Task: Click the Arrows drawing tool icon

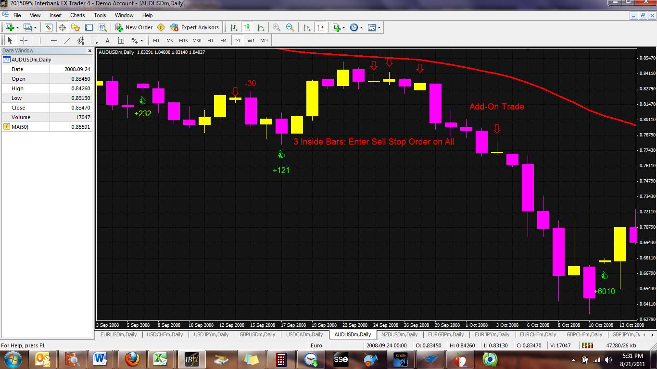Action: coord(134,40)
